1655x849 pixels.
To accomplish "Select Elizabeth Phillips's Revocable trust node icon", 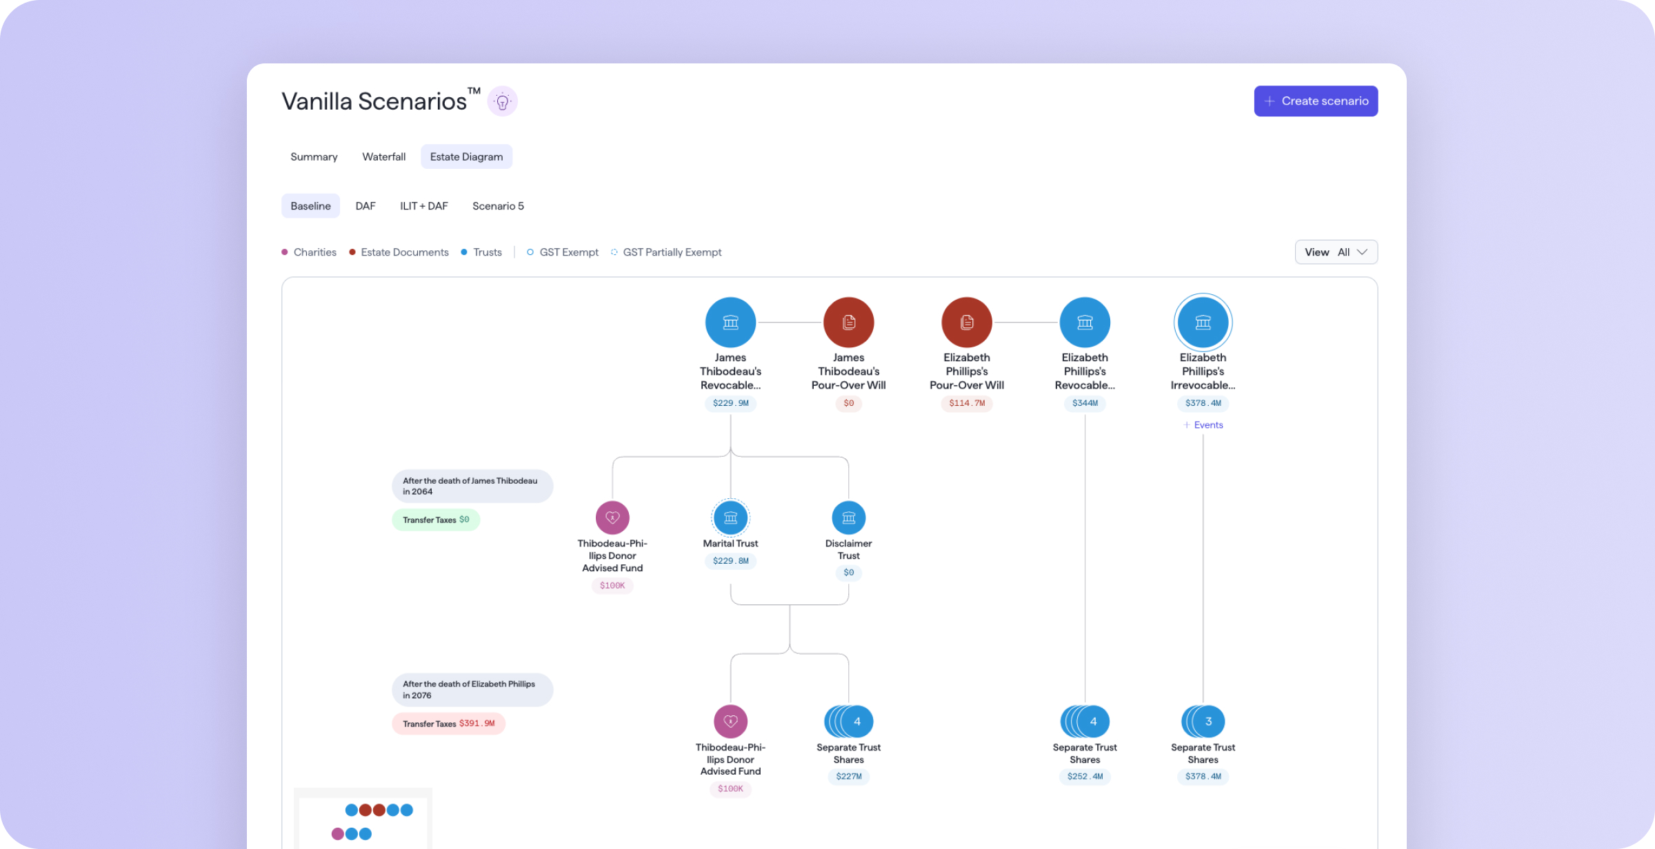I will (x=1085, y=322).
